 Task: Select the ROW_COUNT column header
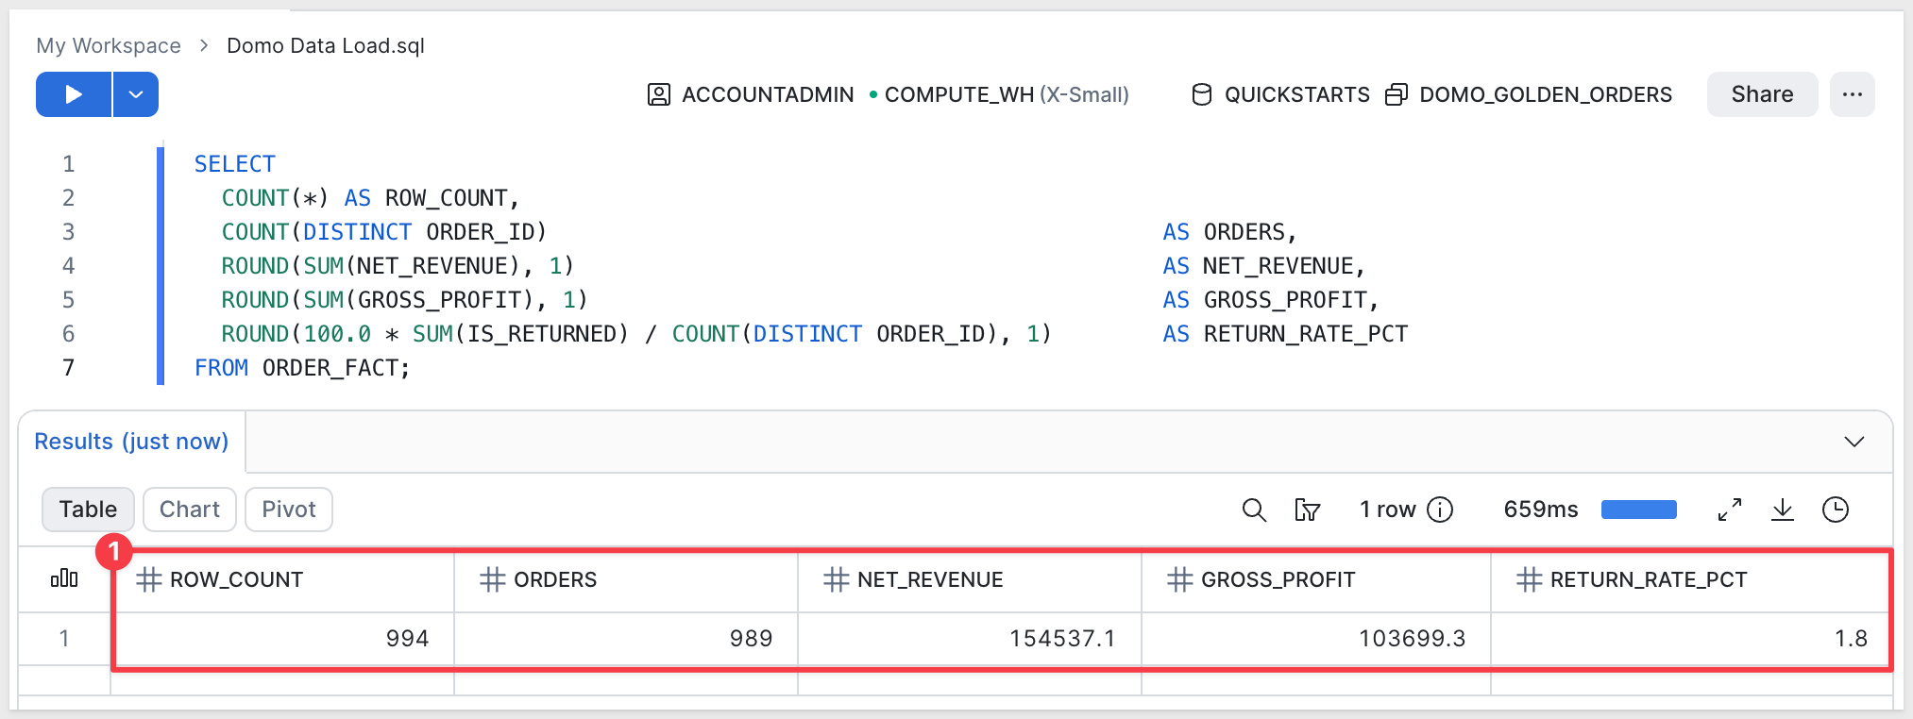point(282,579)
